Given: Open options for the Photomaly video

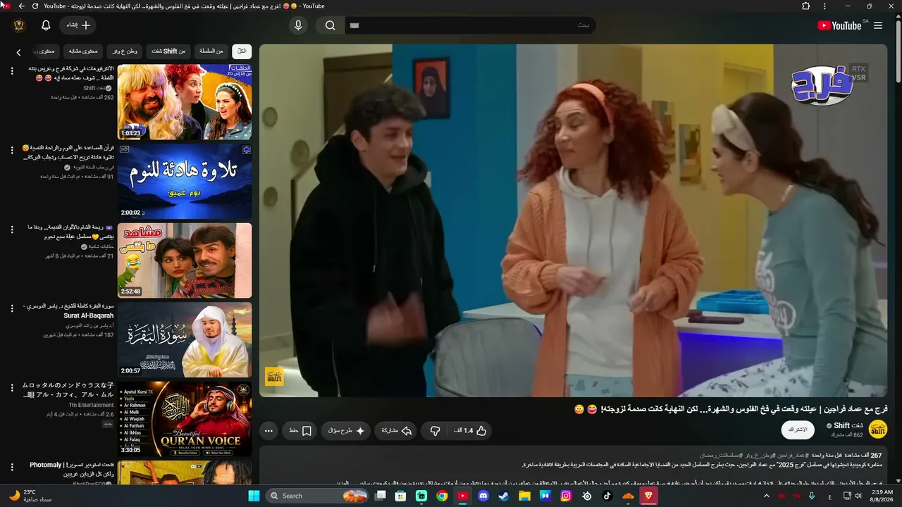Looking at the screenshot, I should (x=12, y=467).
